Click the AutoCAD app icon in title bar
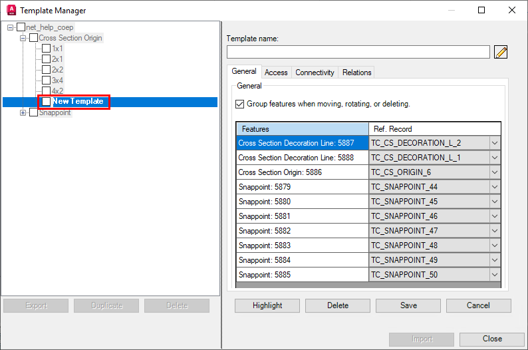This screenshot has height=350, width=528. pyautogui.click(x=11, y=10)
